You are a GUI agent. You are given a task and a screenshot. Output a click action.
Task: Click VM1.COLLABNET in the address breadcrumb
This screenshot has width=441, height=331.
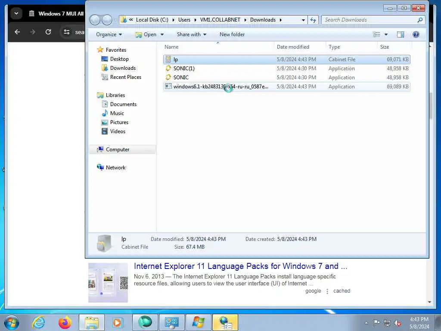[220, 20]
